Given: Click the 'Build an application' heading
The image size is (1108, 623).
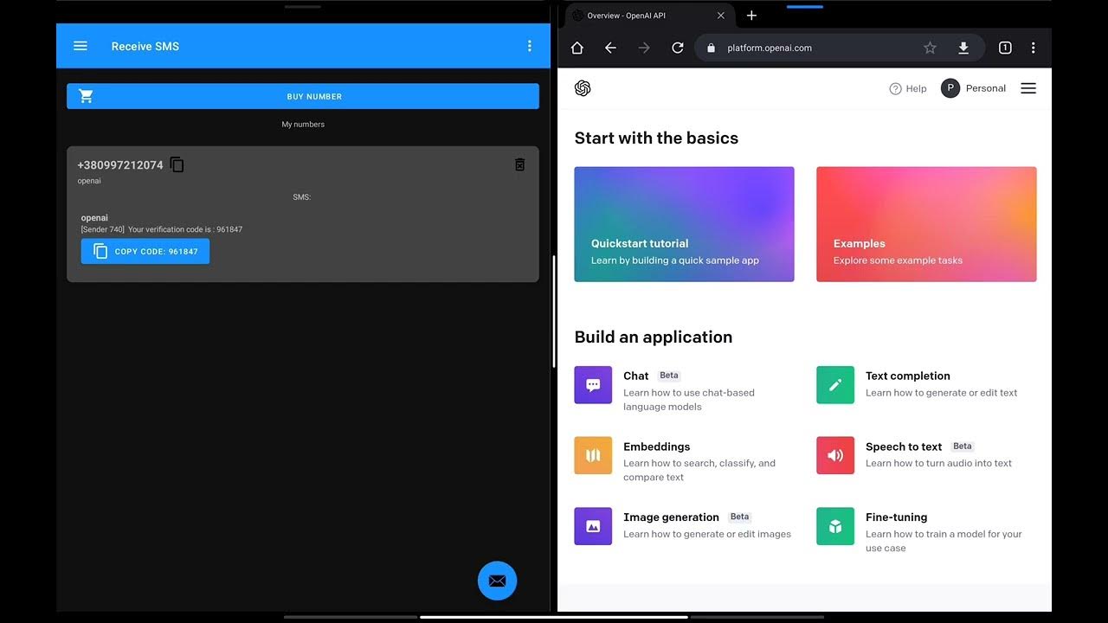Looking at the screenshot, I should point(654,337).
